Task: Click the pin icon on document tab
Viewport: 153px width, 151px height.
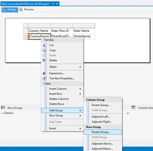Action: (x=53, y=4)
